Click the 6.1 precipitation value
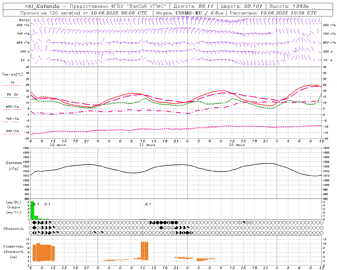The width and height of the screenshot is (337, 270). (x=36, y=204)
